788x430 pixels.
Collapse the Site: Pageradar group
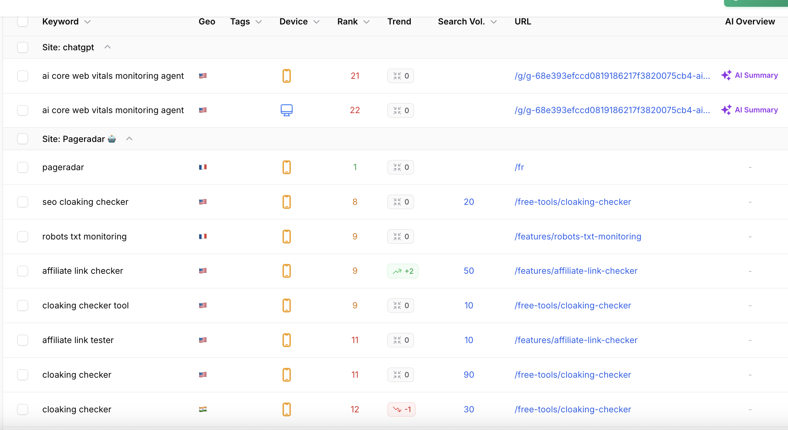(129, 139)
